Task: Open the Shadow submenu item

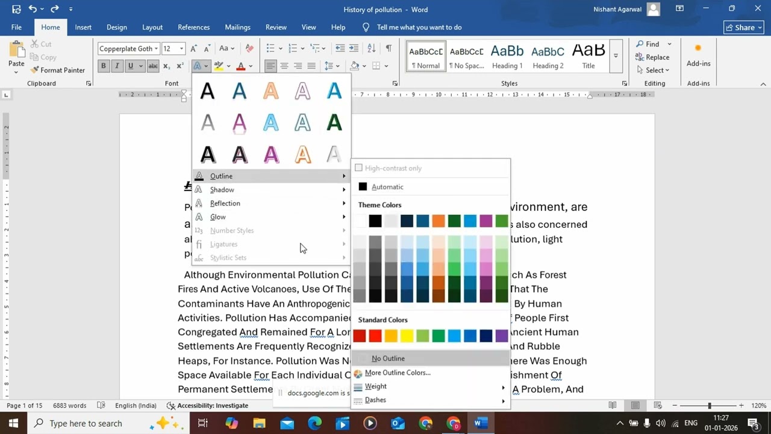Action: 271,190
